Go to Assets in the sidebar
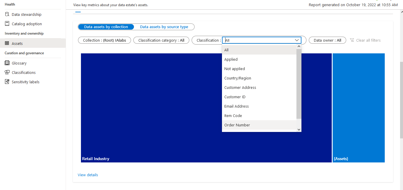Viewport: 403px width, 190px height. click(33, 43)
